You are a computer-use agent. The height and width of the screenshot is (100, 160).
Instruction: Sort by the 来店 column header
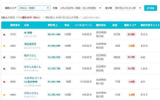pyautogui.click(x=67, y=25)
